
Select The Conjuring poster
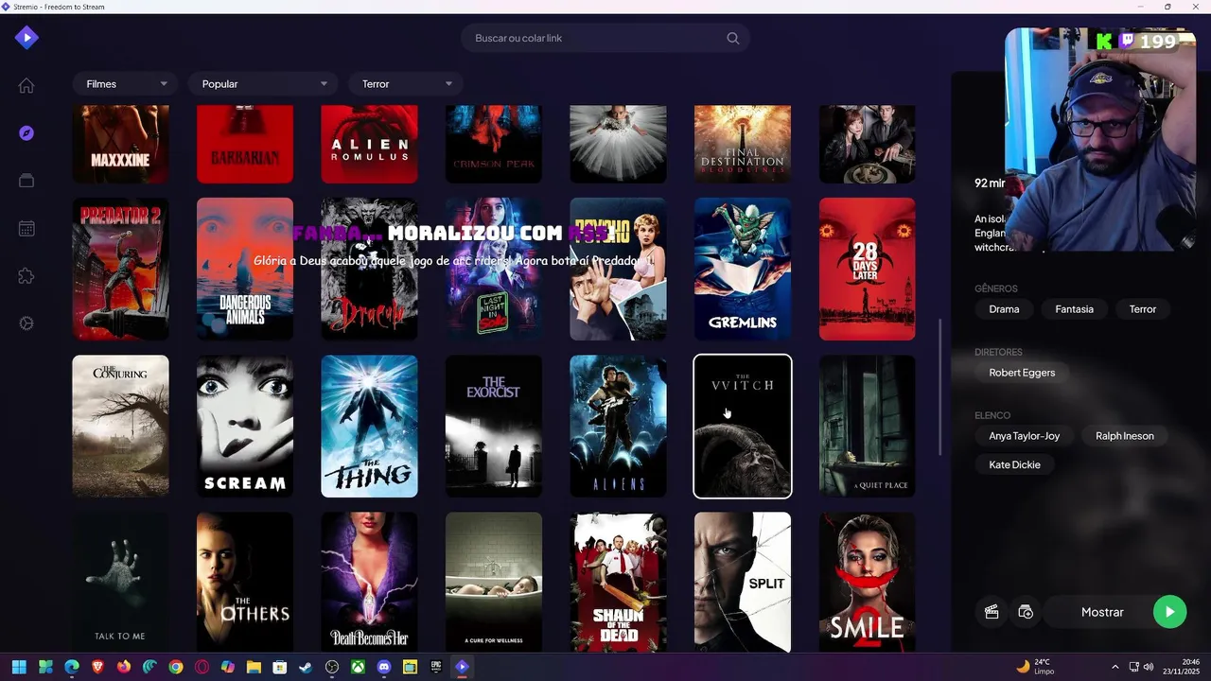[x=120, y=426]
